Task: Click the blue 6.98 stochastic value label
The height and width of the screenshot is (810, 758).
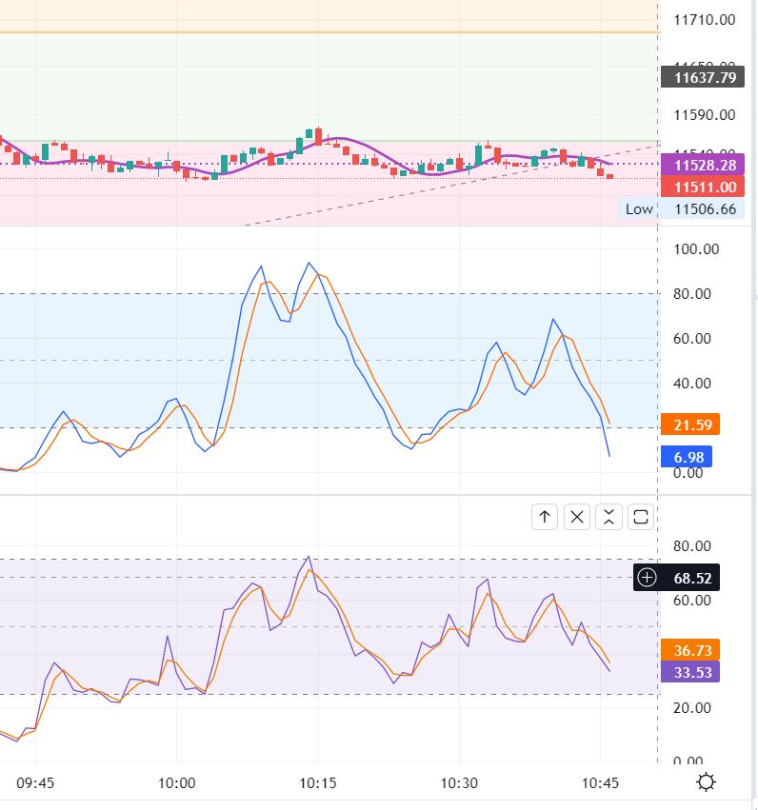Action: point(688,458)
